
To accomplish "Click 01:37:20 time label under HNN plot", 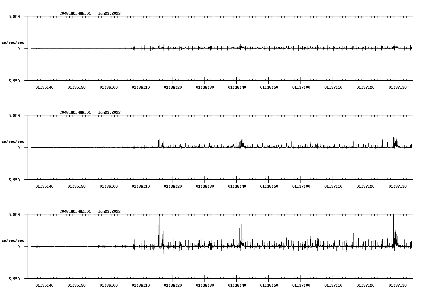I will click(365, 186).
